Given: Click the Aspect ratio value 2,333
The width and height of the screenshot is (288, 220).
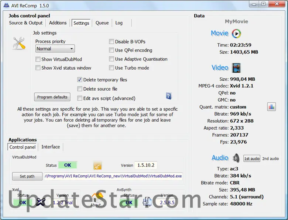Looking at the screenshot, I should click(x=237, y=128).
